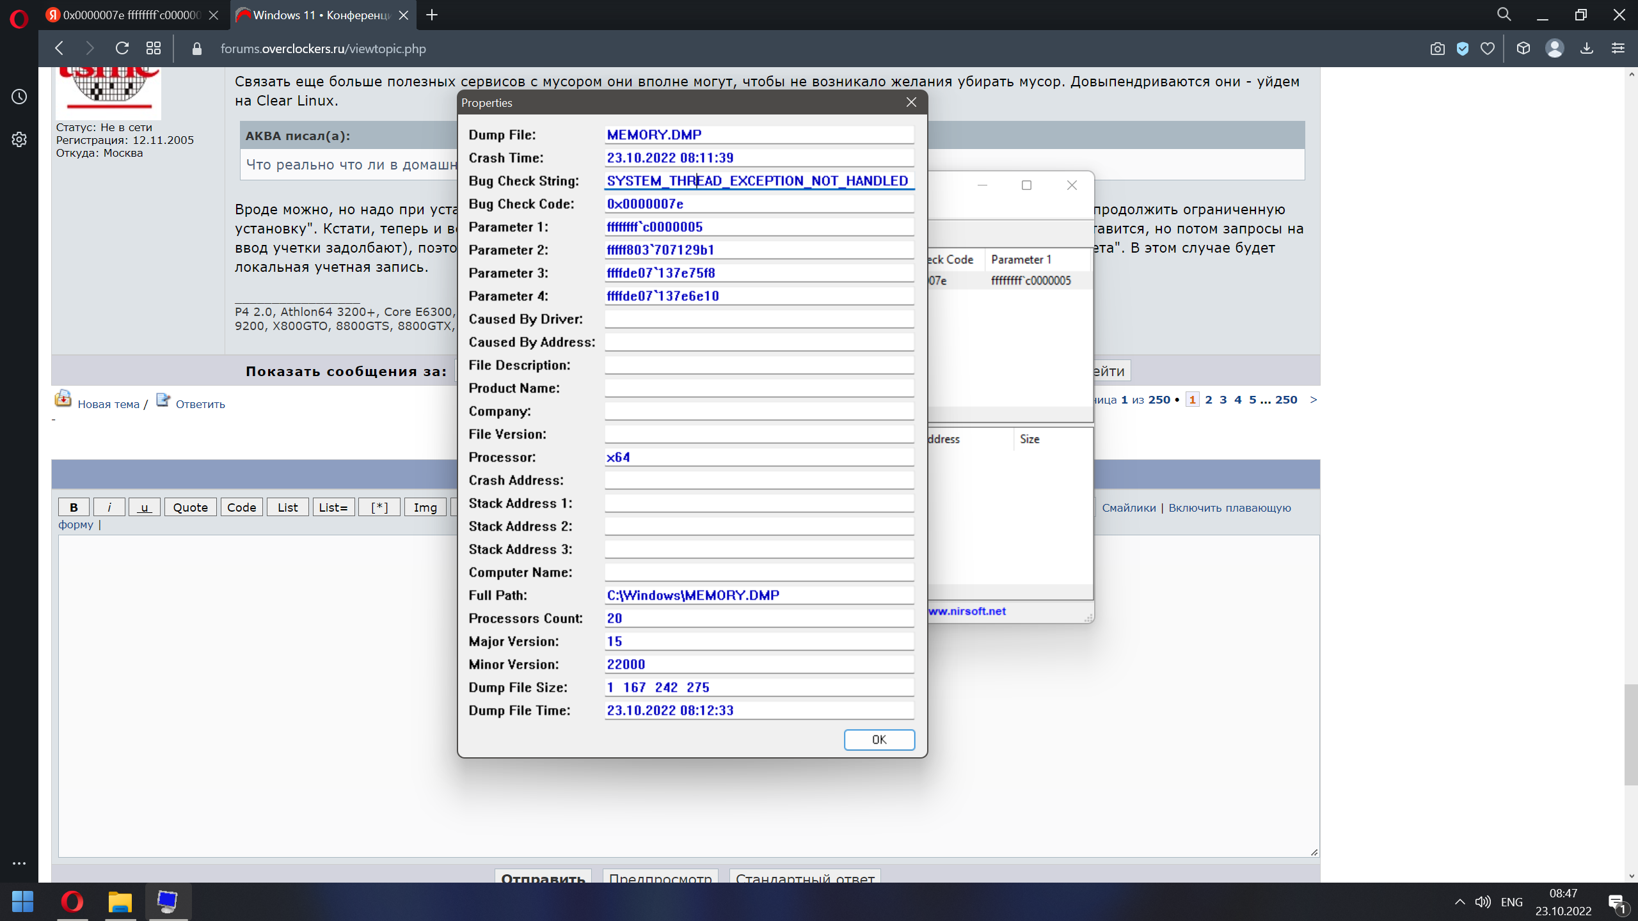
Task: Open sidebar three-dots more menu
Action: [x=19, y=863]
